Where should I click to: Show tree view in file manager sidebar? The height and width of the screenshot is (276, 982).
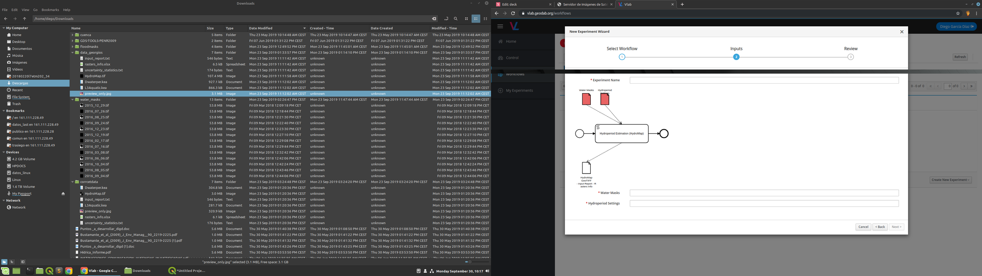12,262
